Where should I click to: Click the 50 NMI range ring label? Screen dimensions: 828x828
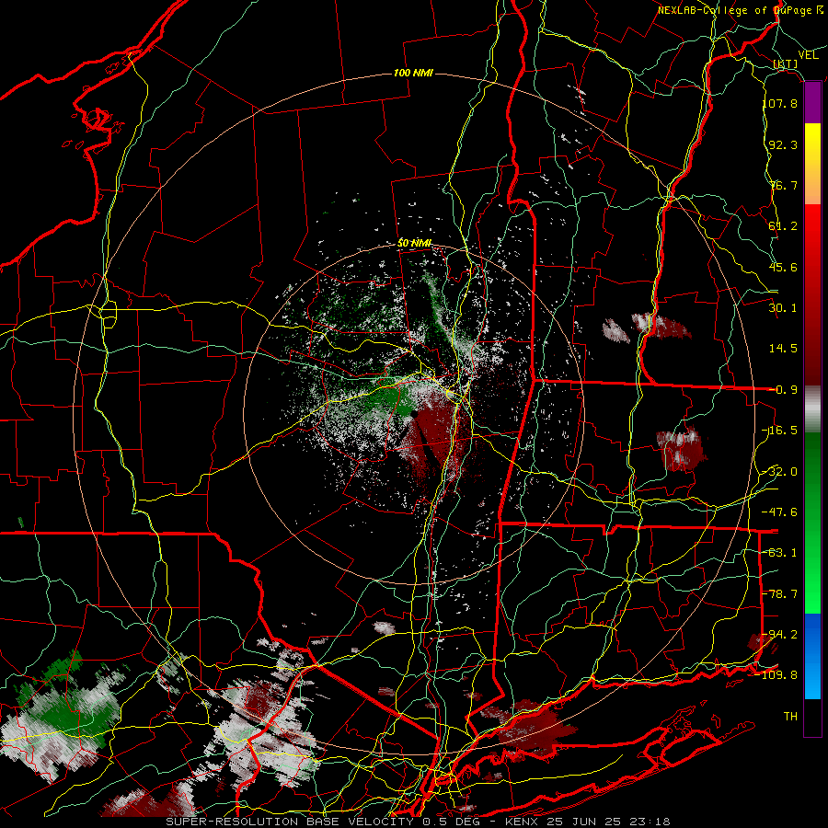point(415,244)
